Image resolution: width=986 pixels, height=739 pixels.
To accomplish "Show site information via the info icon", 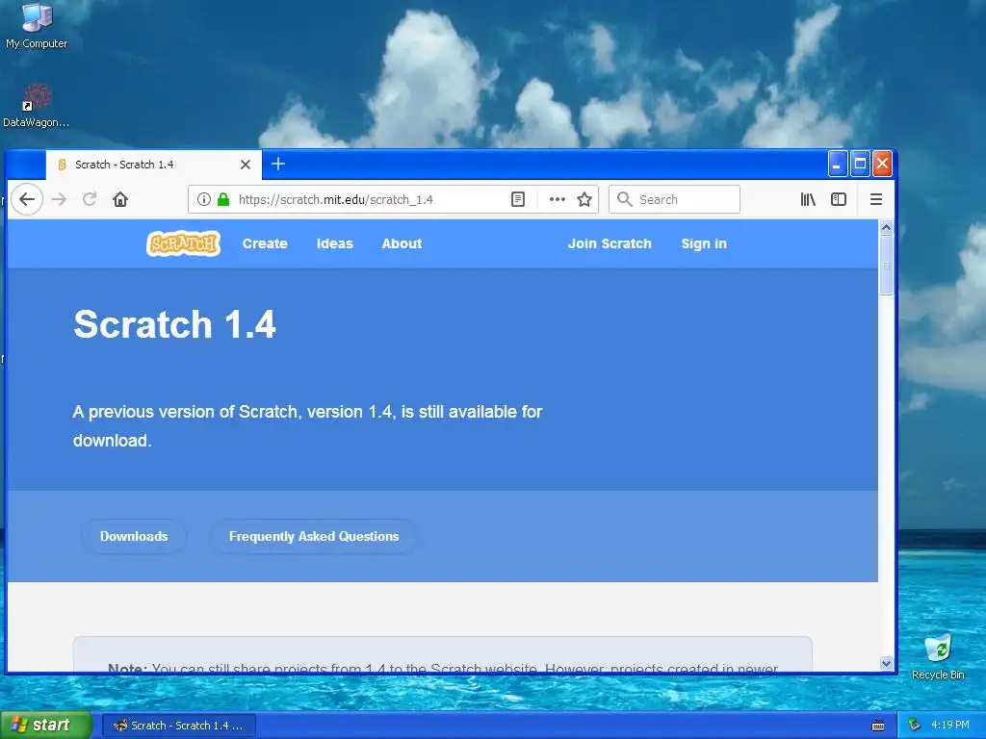I will click(x=204, y=200).
